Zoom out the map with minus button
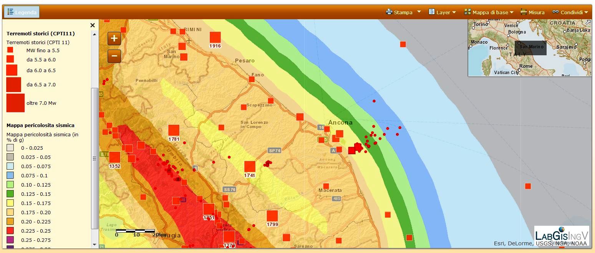The image size is (595, 253). (114, 56)
